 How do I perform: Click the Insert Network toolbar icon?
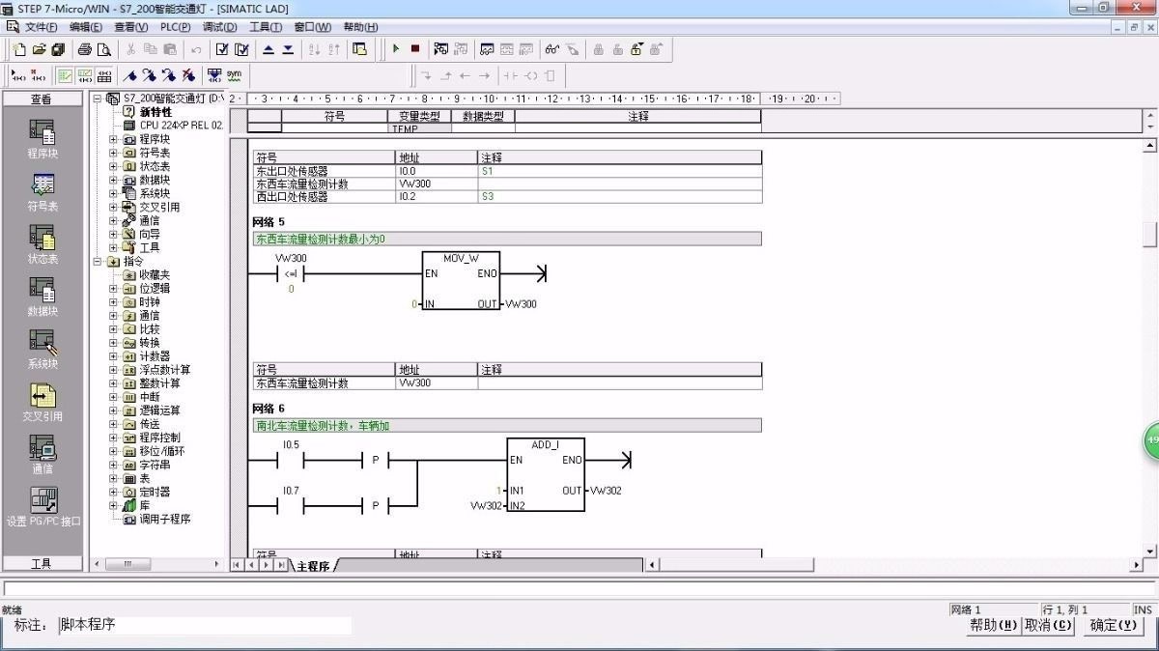pyautogui.click(x=17, y=75)
